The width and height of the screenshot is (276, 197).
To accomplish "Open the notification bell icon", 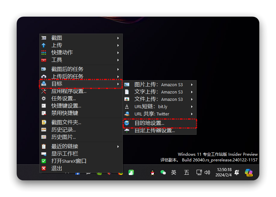I will pyautogui.click(x=237, y=172).
